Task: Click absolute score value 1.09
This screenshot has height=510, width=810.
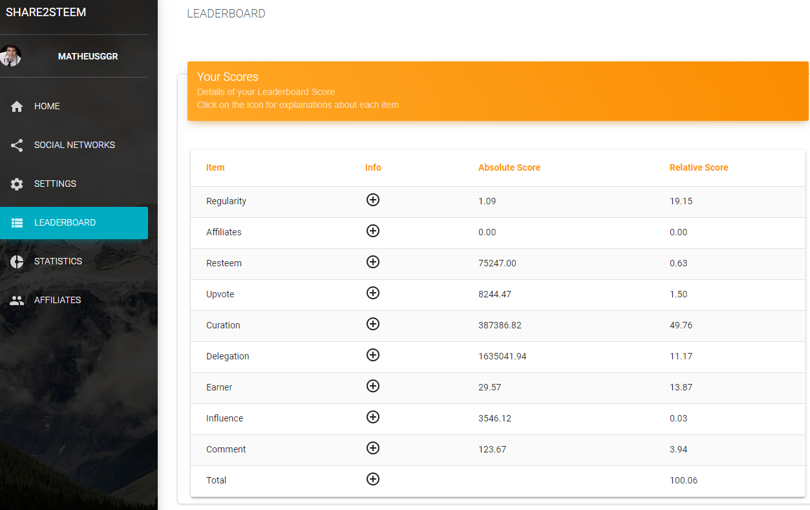Action: (487, 201)
